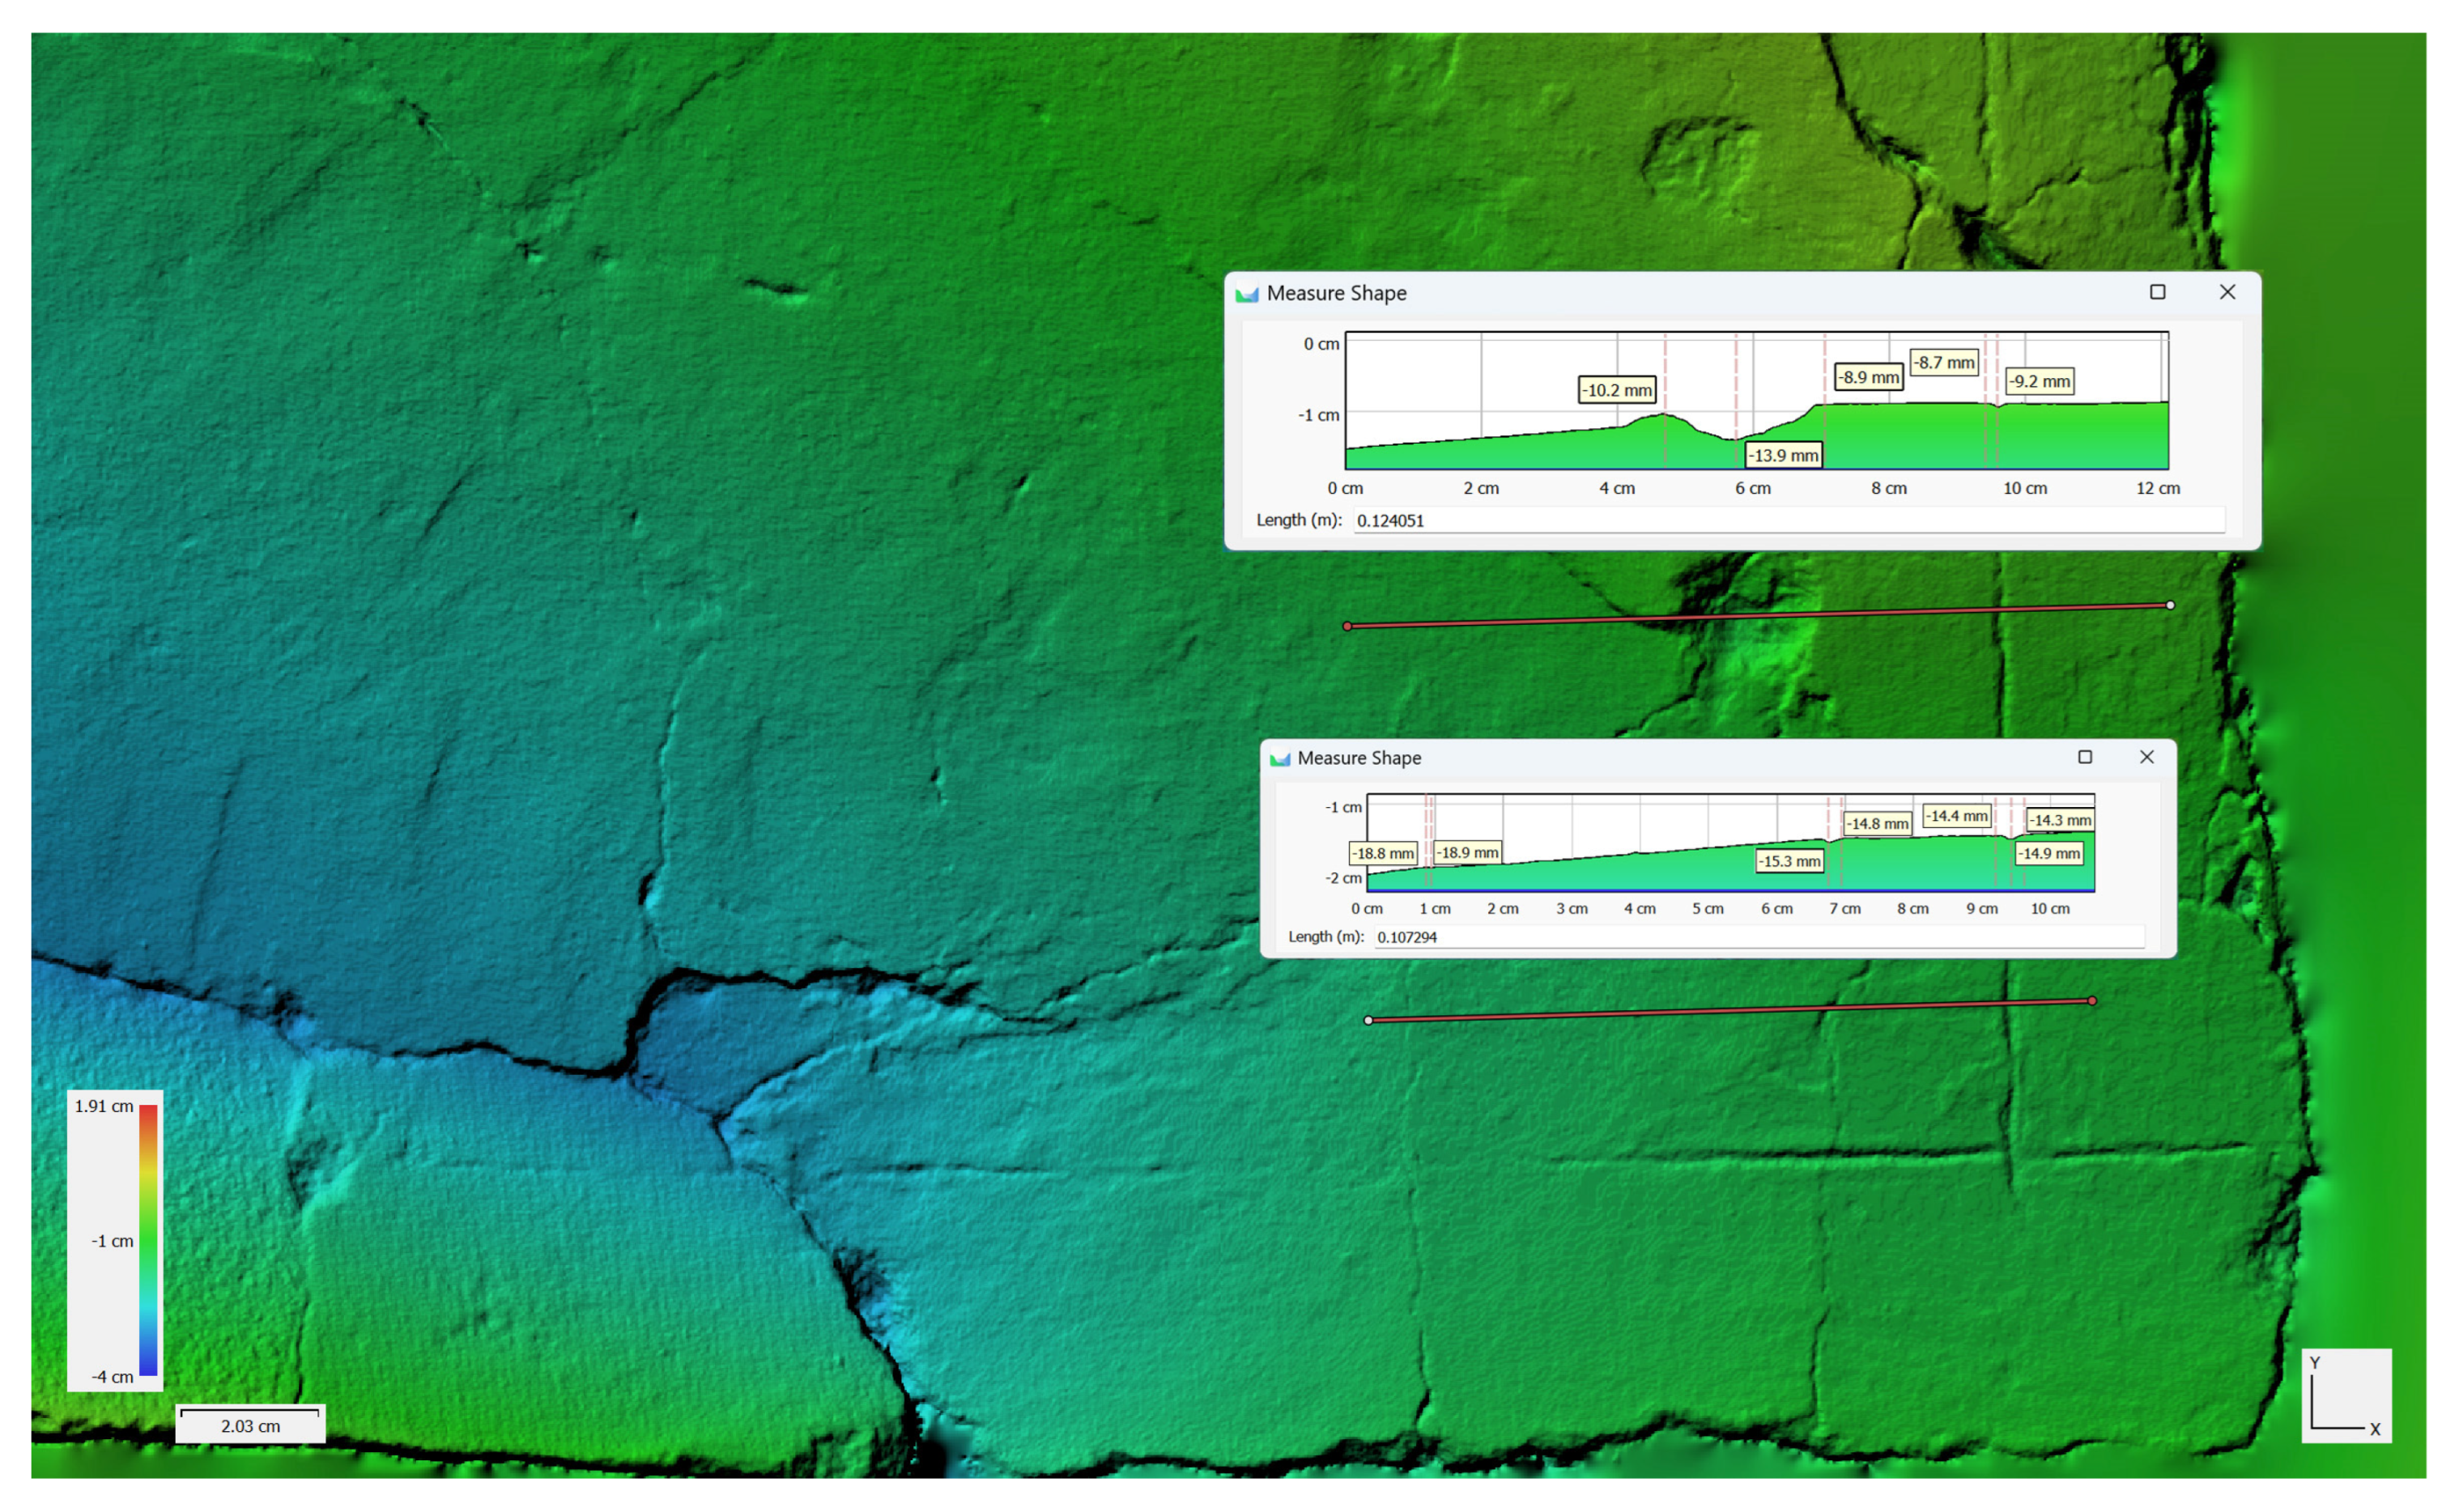The height and width of the screenshot is (1512, 2459).
Task: Click the lower Measure Shape title bar text
Action: tap(1359, 758)
